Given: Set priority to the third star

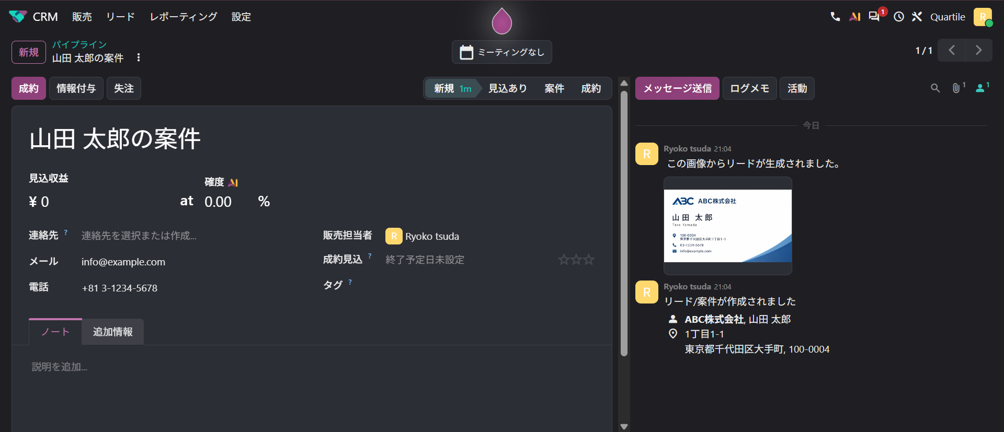Looking at the screenshot, I should click(x=589, y=260).
